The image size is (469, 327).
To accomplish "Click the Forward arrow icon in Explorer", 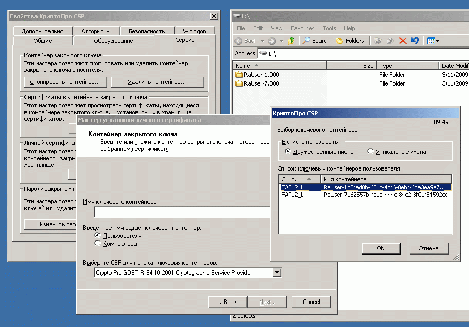I will click(x=271, y=41).
